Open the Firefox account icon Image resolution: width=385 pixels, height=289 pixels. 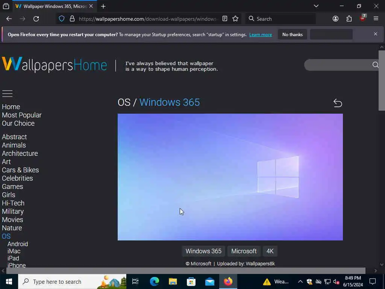click(x=335, y=19)
